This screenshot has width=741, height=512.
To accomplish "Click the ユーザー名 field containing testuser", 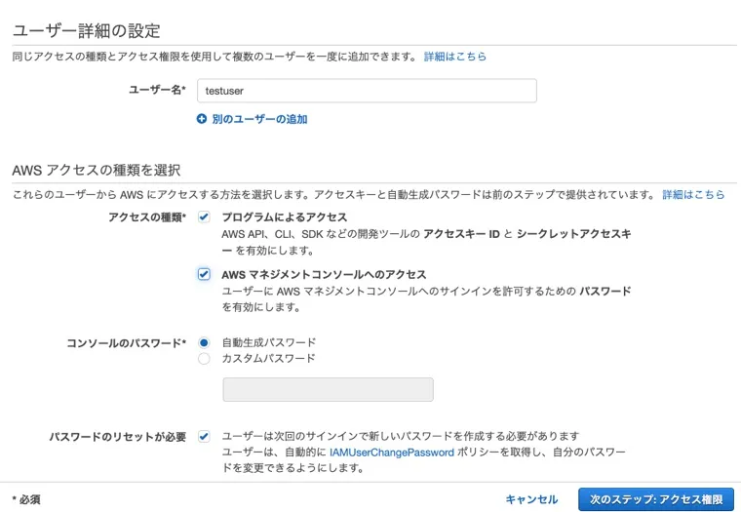I will 366,91.
